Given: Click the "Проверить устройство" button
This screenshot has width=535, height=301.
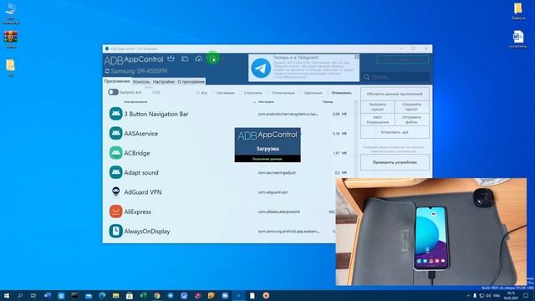Looking at the screenshot, I should click(x=395, y=162).
